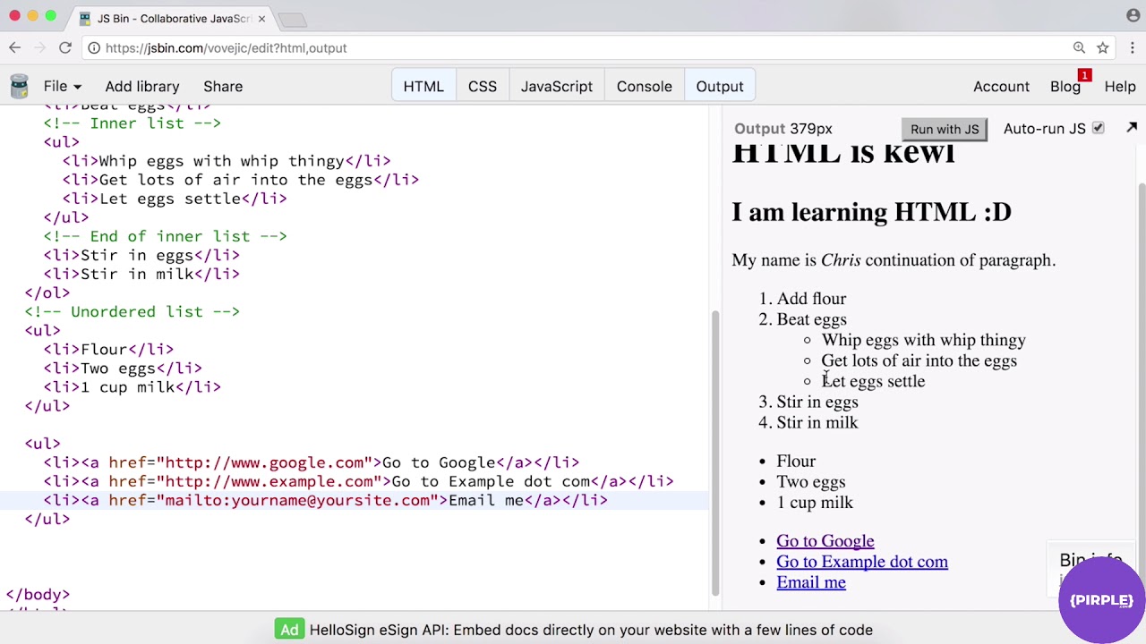Click the Go to Example dot com link

(x=862, y=562)
